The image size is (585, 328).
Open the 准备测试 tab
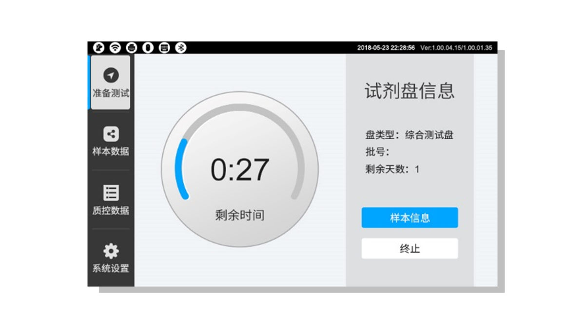(111, 82)
